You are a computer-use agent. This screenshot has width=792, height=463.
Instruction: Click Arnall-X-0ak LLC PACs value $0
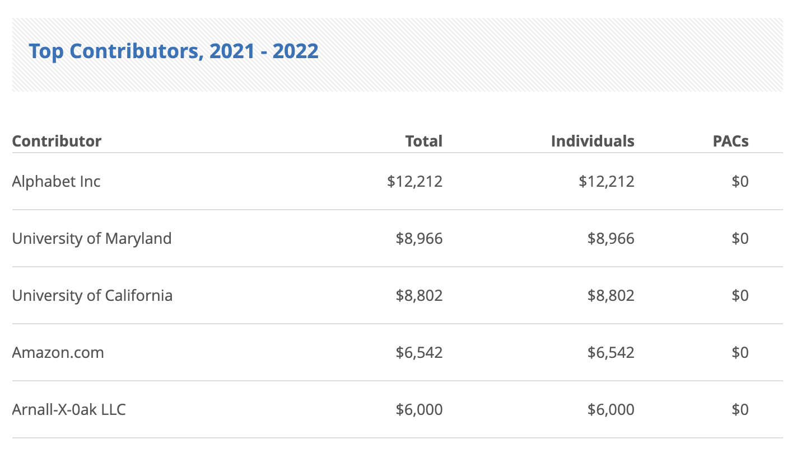tap(740, 409)
